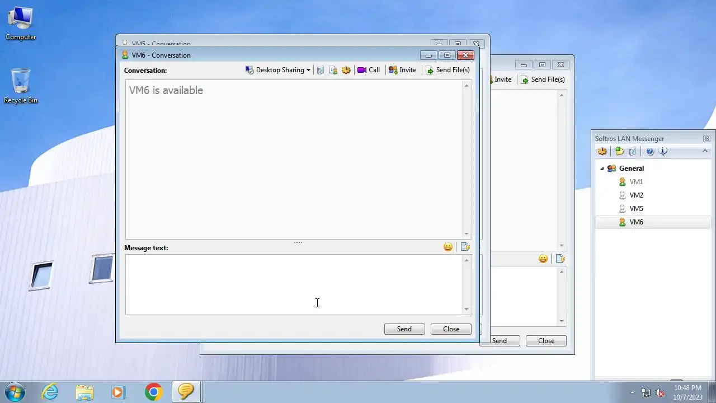Select the General group in user list
716x403 pixels.
pos(631,168)
